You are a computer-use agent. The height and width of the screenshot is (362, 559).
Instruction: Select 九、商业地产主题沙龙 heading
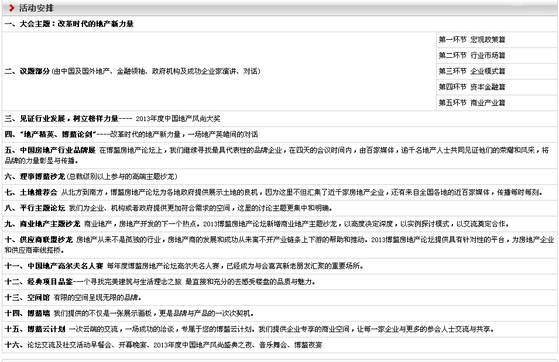tap(42, 223)
